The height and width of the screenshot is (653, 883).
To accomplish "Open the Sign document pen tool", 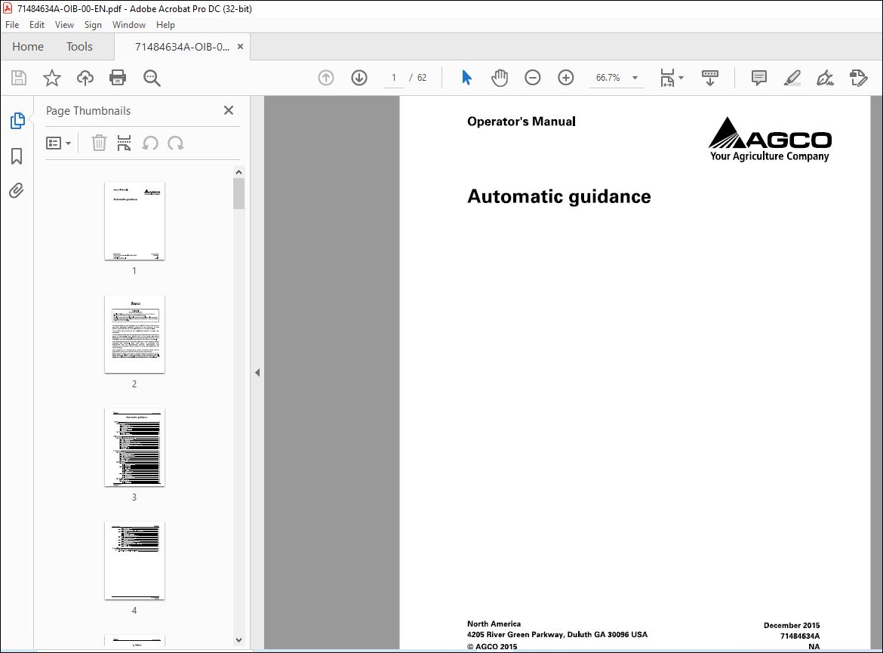I will coord(826,78).
